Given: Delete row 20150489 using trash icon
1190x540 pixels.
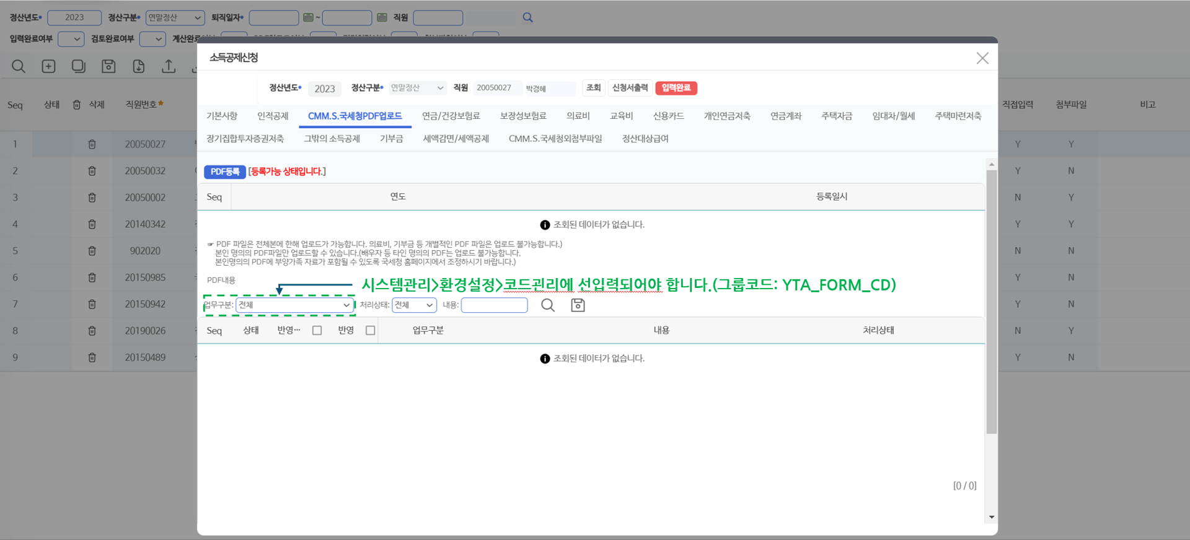Looking at the screenshot, I should pos(92,357).
